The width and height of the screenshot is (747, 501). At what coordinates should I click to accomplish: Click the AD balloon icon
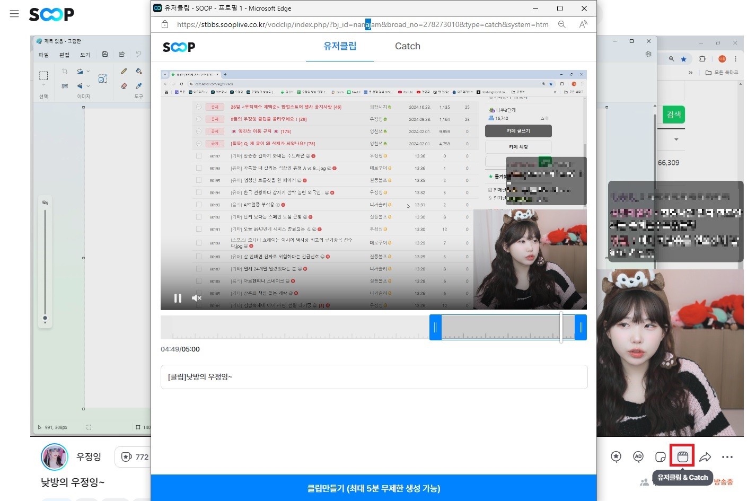click(x=638, y=457)
